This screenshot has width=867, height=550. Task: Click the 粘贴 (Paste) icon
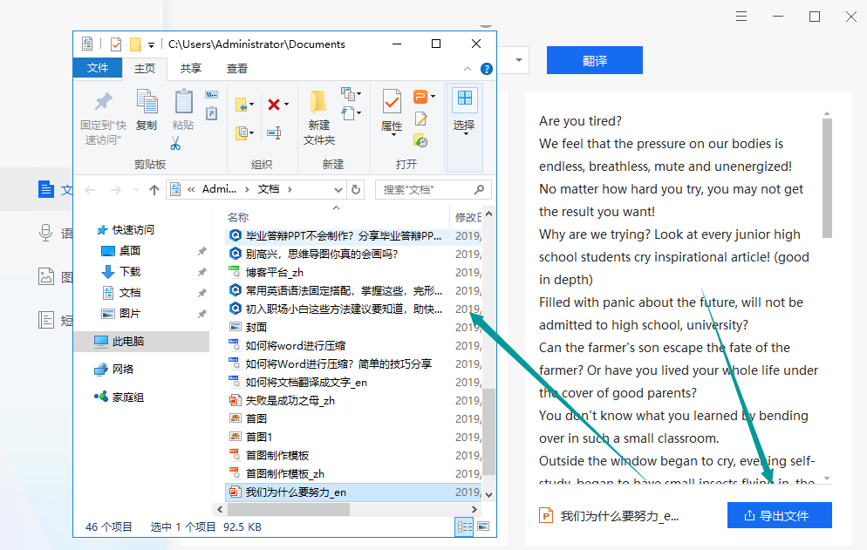[183, 102]
